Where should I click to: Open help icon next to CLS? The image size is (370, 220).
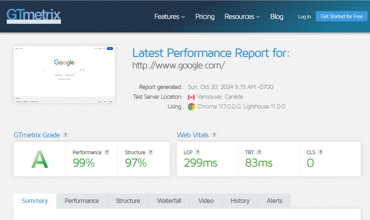pyautogui.click(x=321, y=152)
